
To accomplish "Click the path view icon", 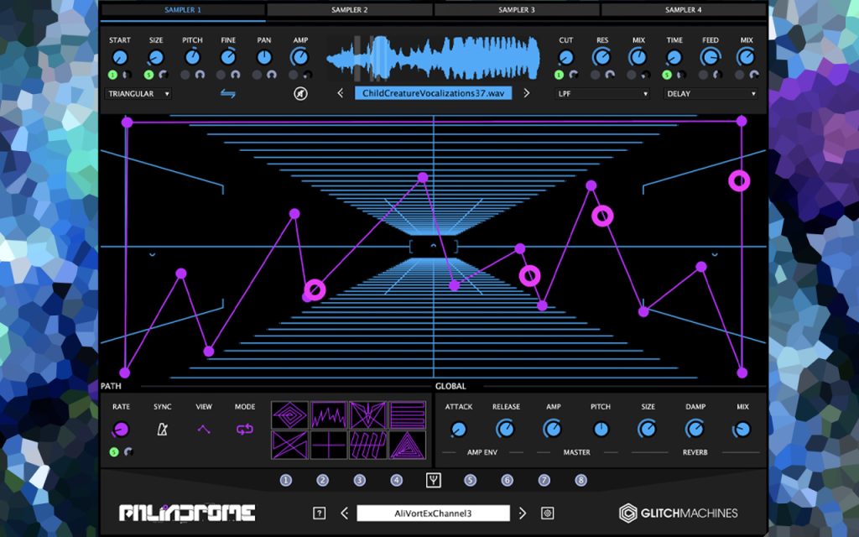I will pyautogui.click(x=204, y=429).
